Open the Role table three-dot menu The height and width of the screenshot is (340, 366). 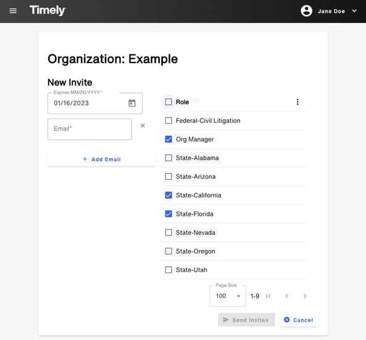pyautogui.click(x=297, y=102)
